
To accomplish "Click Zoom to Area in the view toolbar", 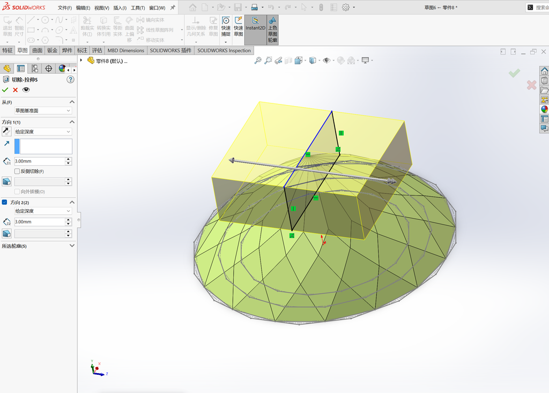I will click(268, 61).
